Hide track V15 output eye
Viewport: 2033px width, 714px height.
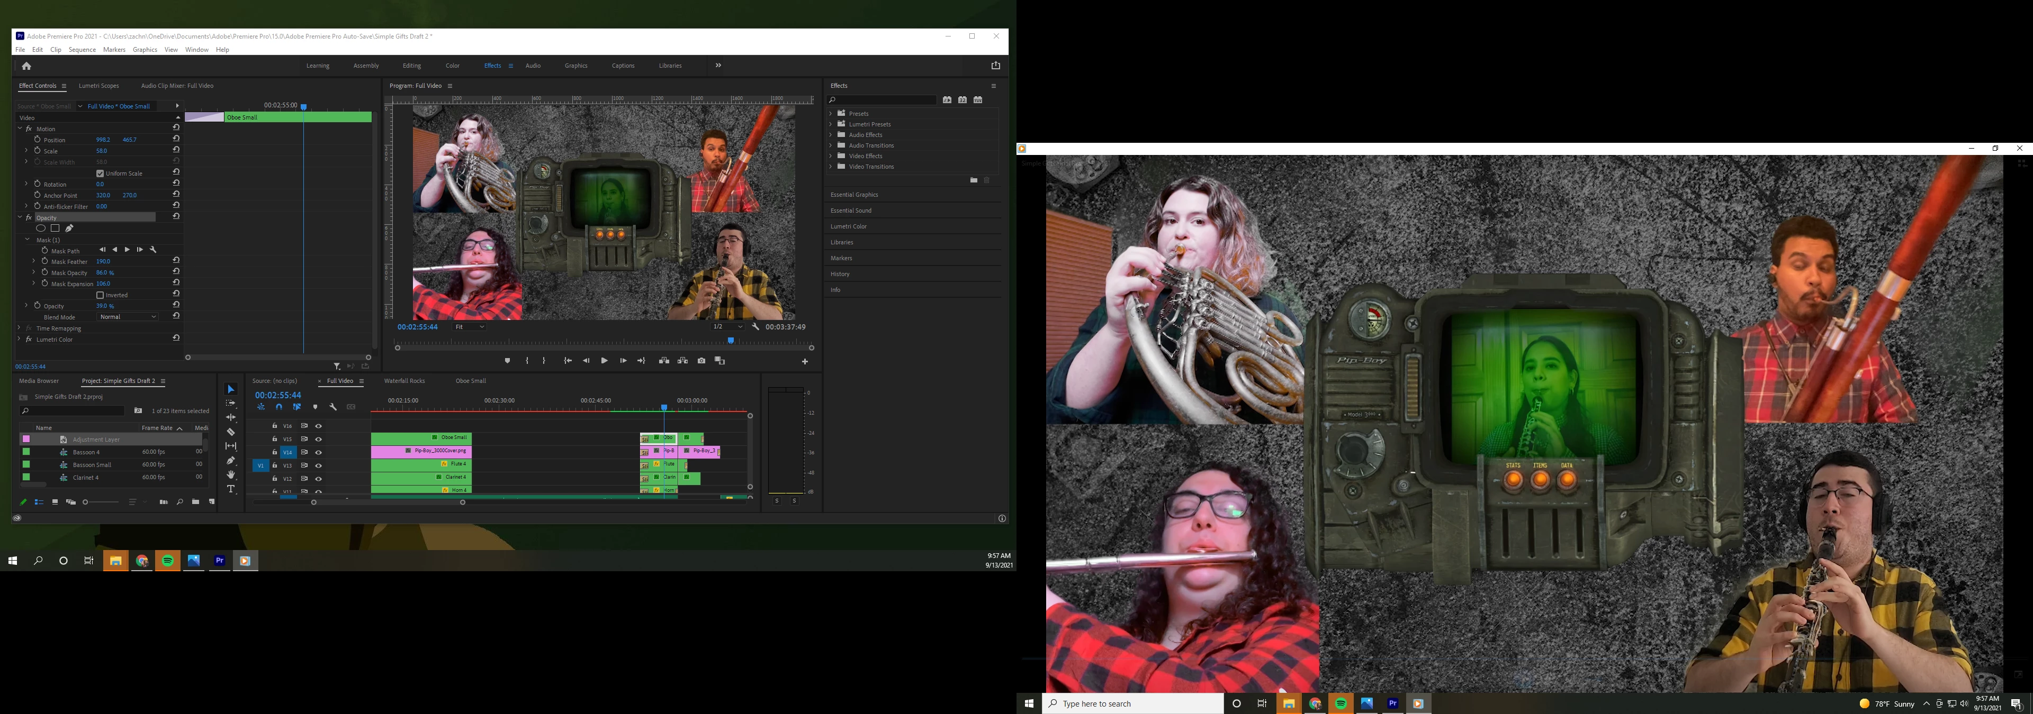[x=319, y=439]
